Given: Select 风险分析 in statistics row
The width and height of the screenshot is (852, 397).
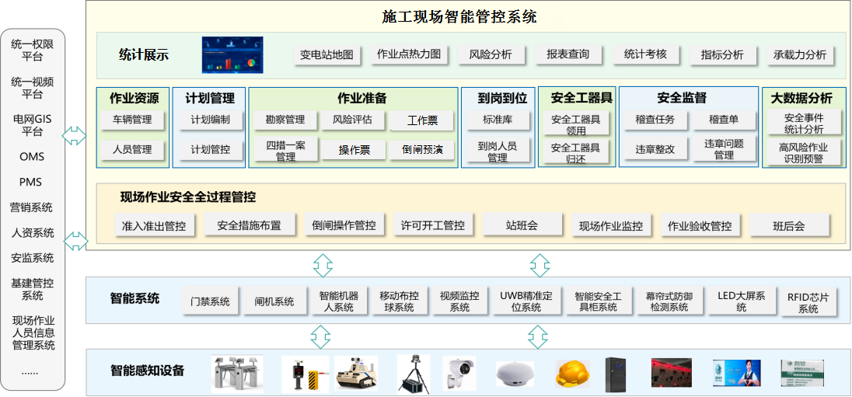Looking at the screenshot, I should (x=491, y=54).
